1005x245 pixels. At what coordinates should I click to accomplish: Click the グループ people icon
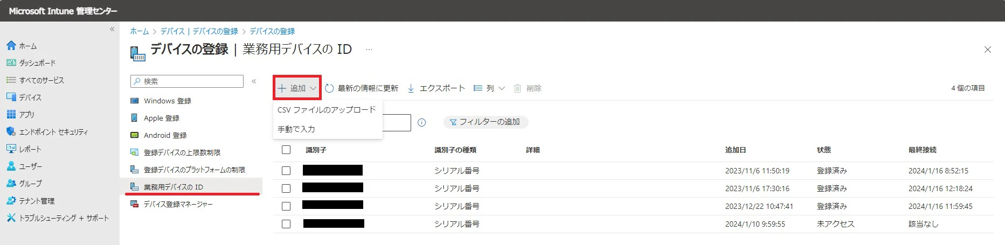pyautogui.click(x=11, y=184)
